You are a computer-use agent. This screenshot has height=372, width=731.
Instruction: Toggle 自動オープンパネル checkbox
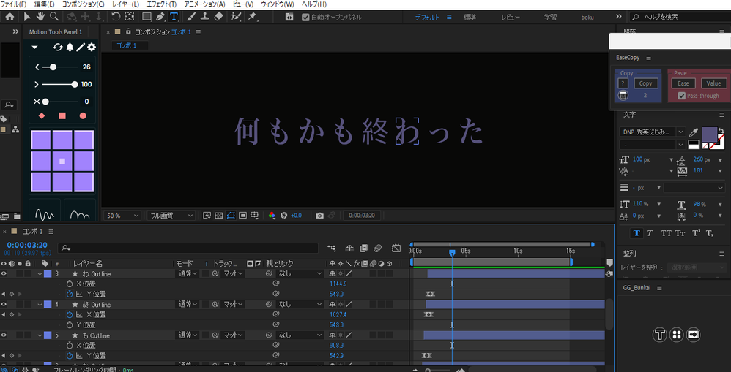[306, 18]
